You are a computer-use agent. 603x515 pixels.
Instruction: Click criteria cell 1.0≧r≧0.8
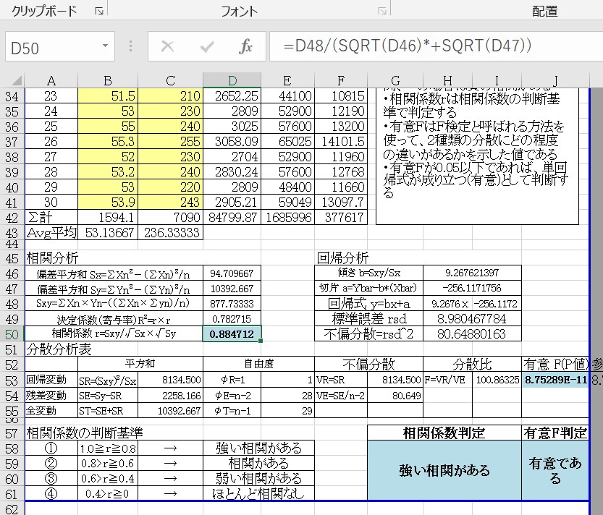[108, 448]
